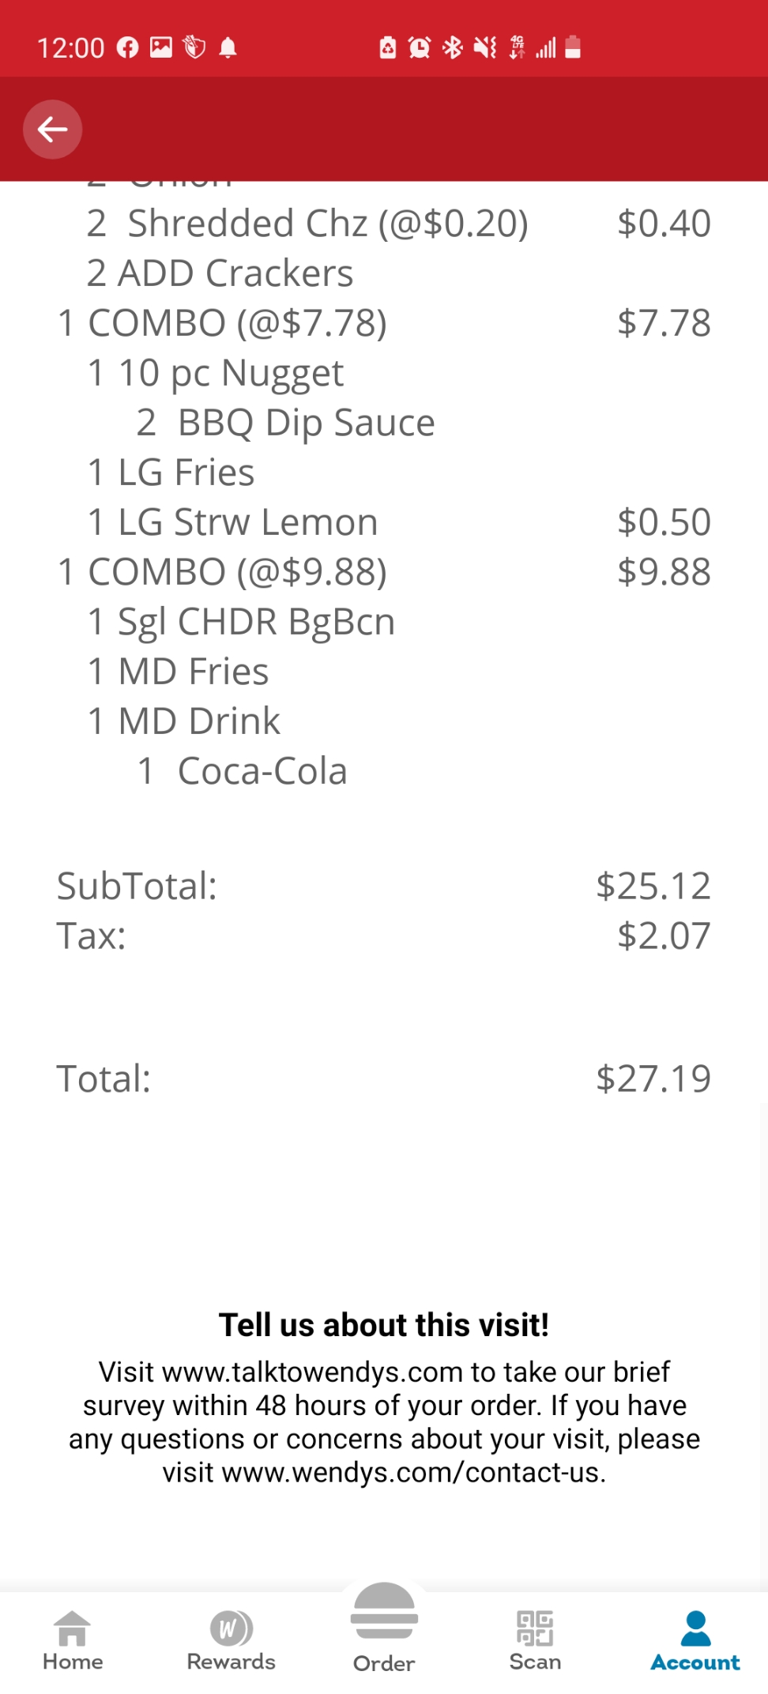Tap the clock time in status bar

[x=70, y=48]
